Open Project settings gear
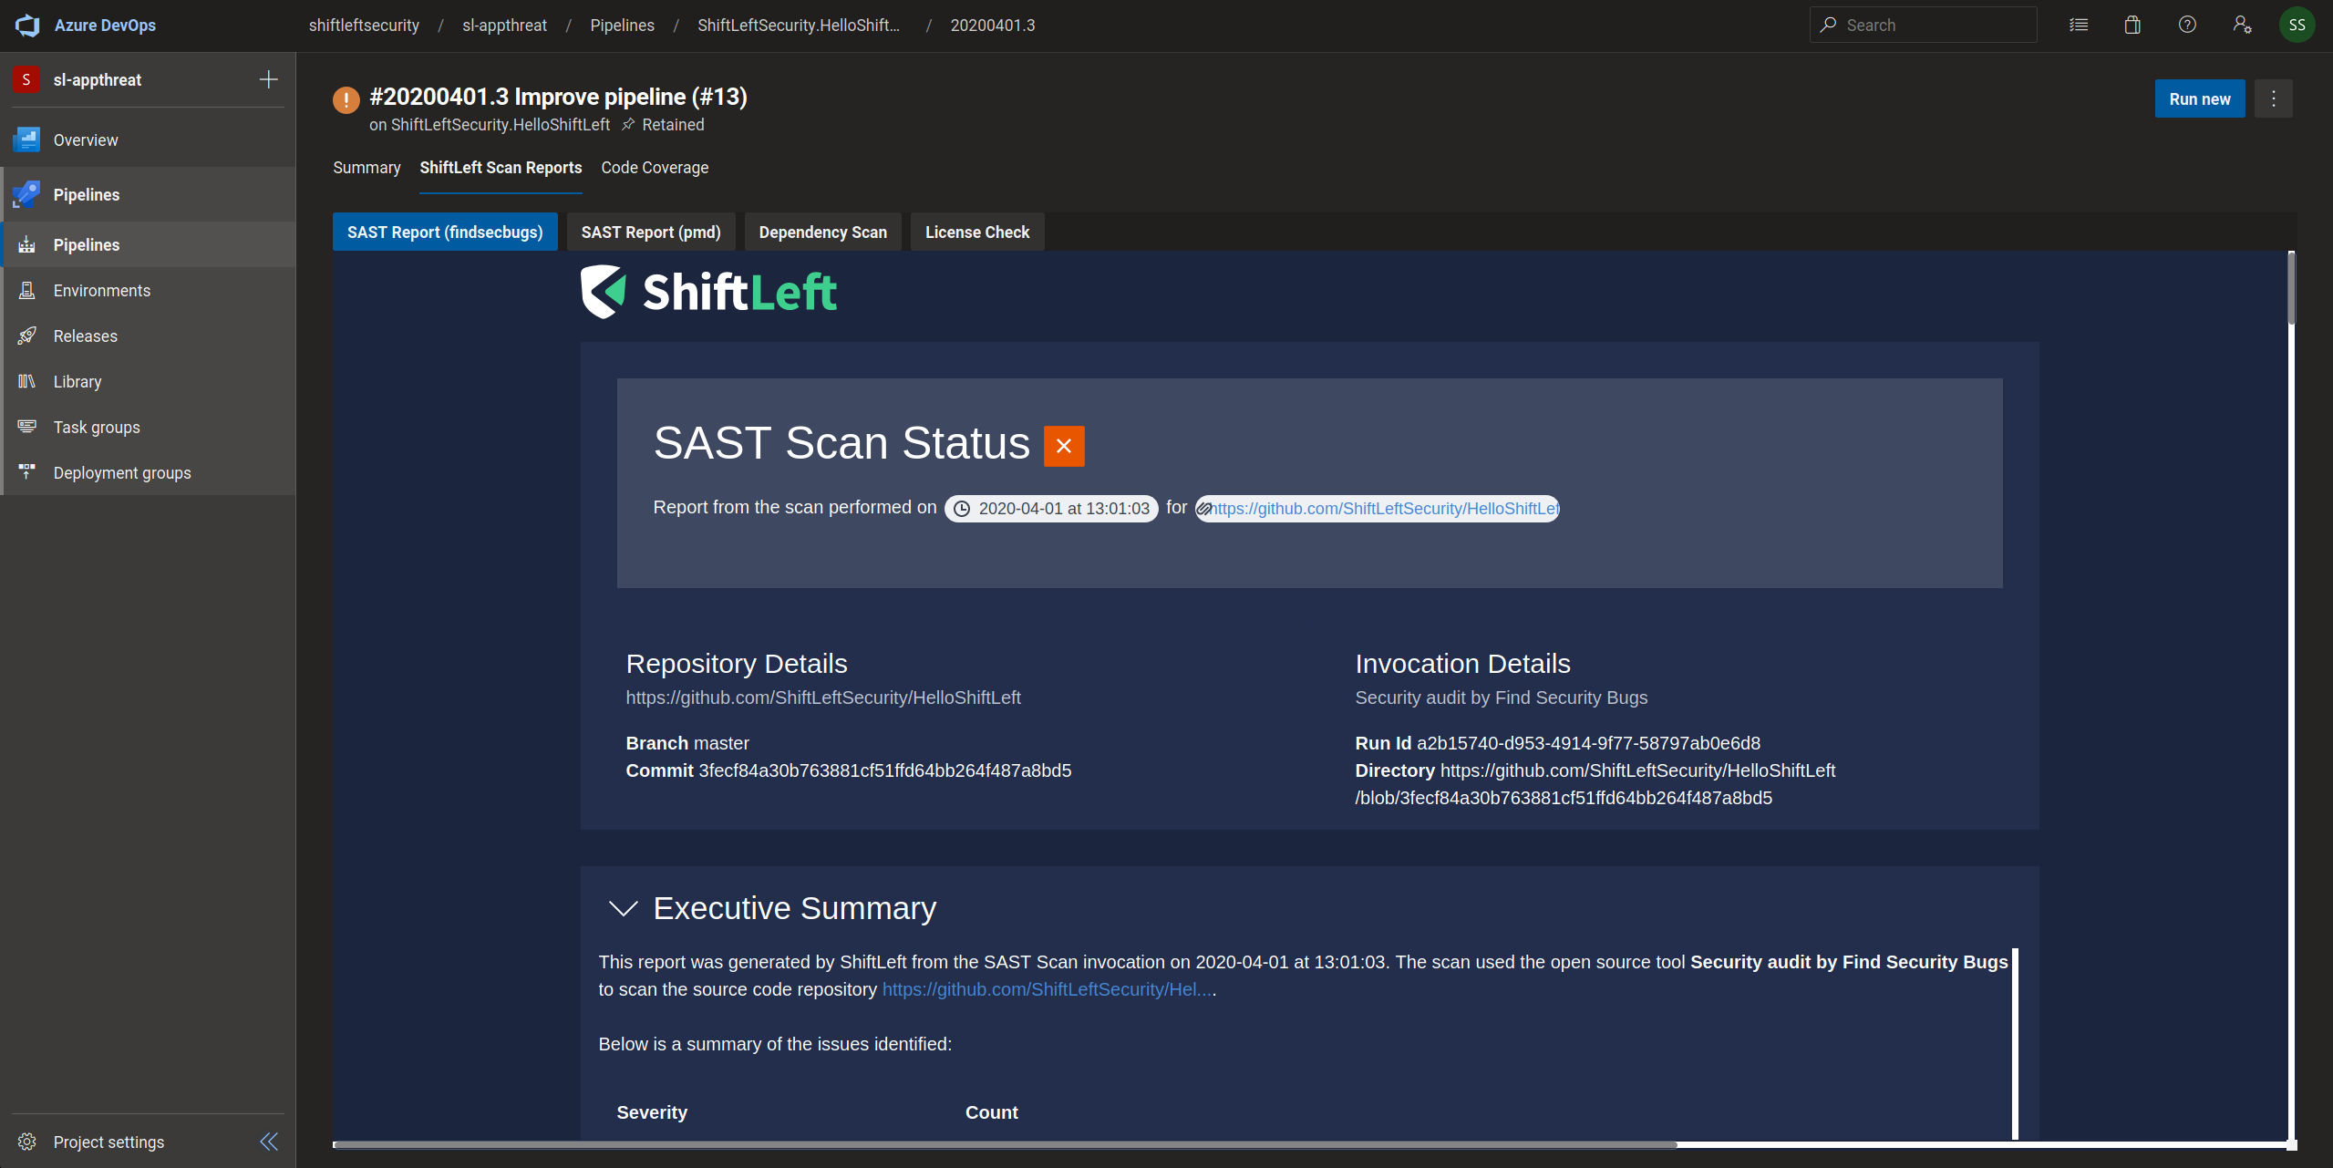This screenshot has height=1168, width=2333. click(27, 1142)
